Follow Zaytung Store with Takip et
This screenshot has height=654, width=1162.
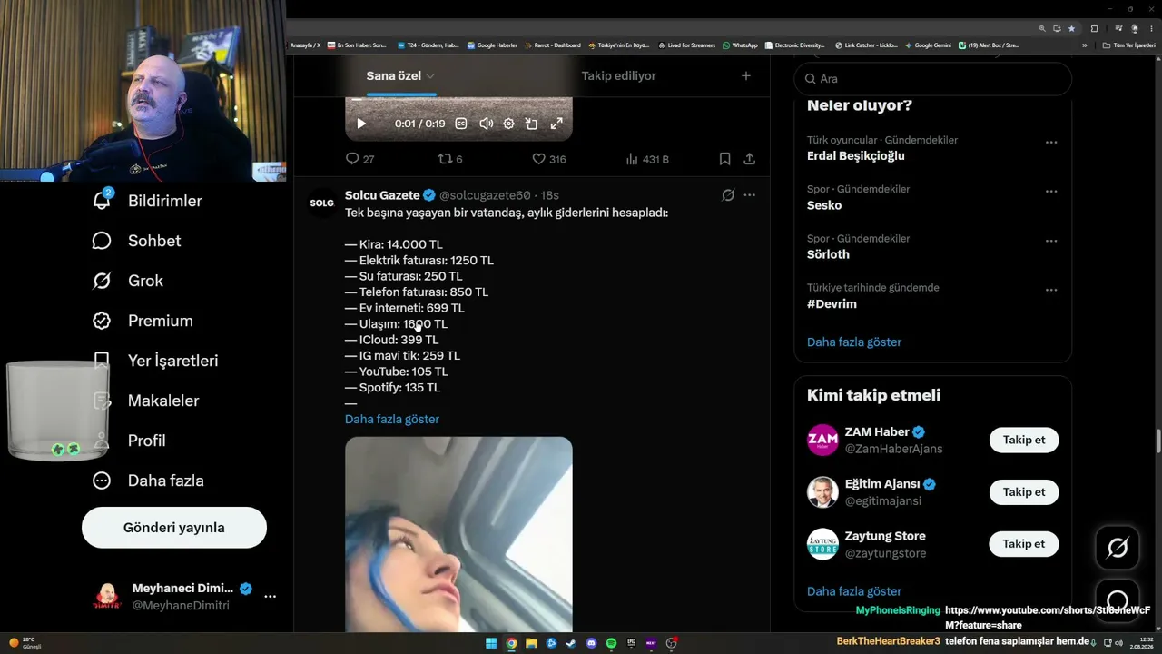pyautogui.click(x=1024, y=544)
